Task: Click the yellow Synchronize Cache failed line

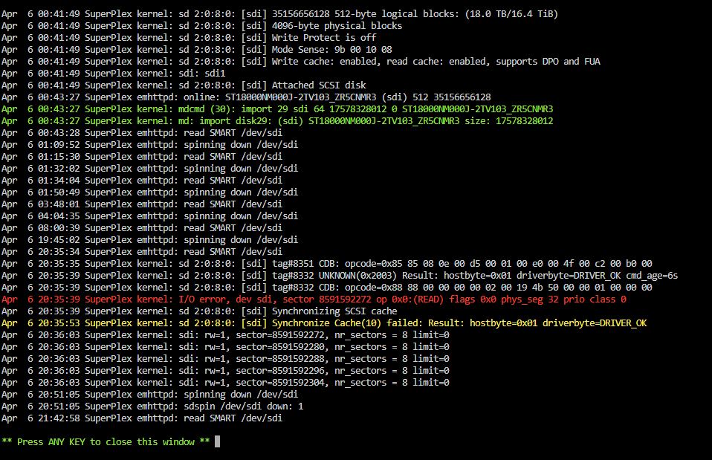Action: 324,323
